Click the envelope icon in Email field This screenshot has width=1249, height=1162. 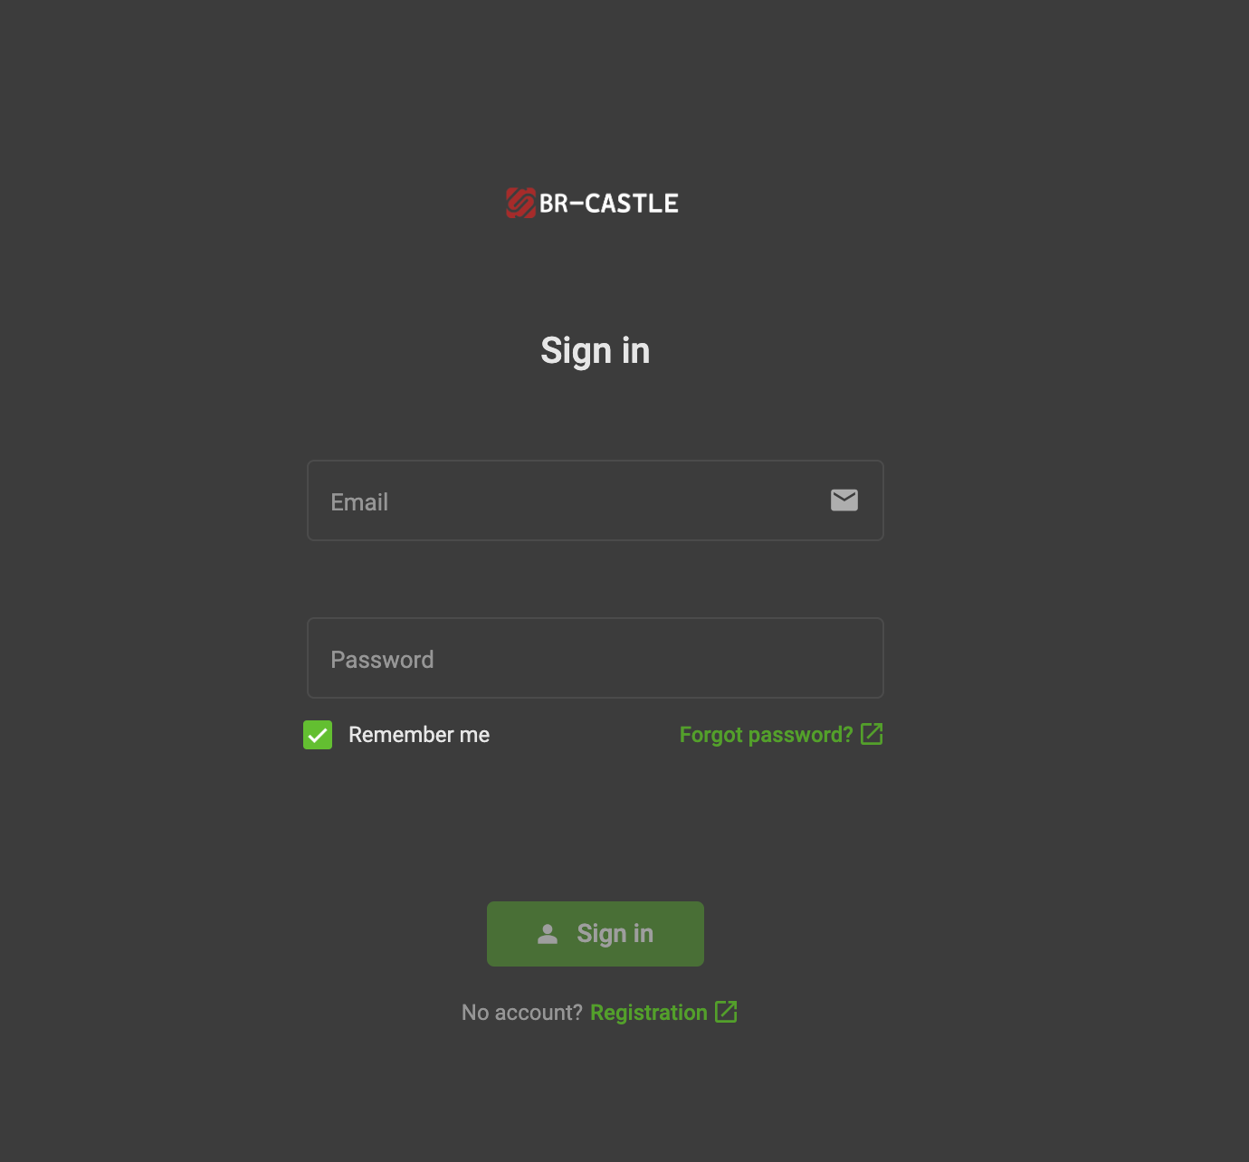844,500
